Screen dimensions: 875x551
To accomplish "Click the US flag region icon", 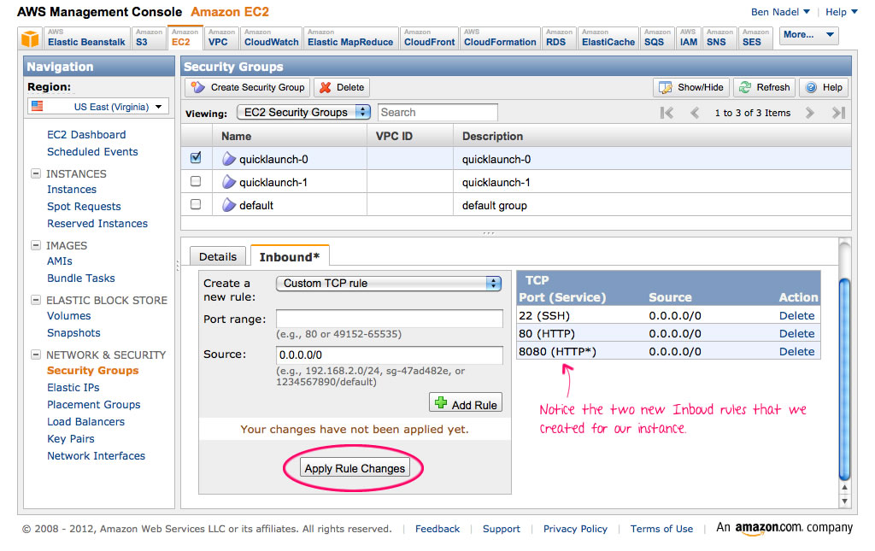I will pos(38,106).
